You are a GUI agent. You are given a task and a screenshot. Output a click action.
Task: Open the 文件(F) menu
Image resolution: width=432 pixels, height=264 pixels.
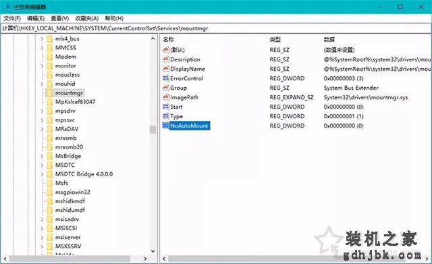(12, 18)
